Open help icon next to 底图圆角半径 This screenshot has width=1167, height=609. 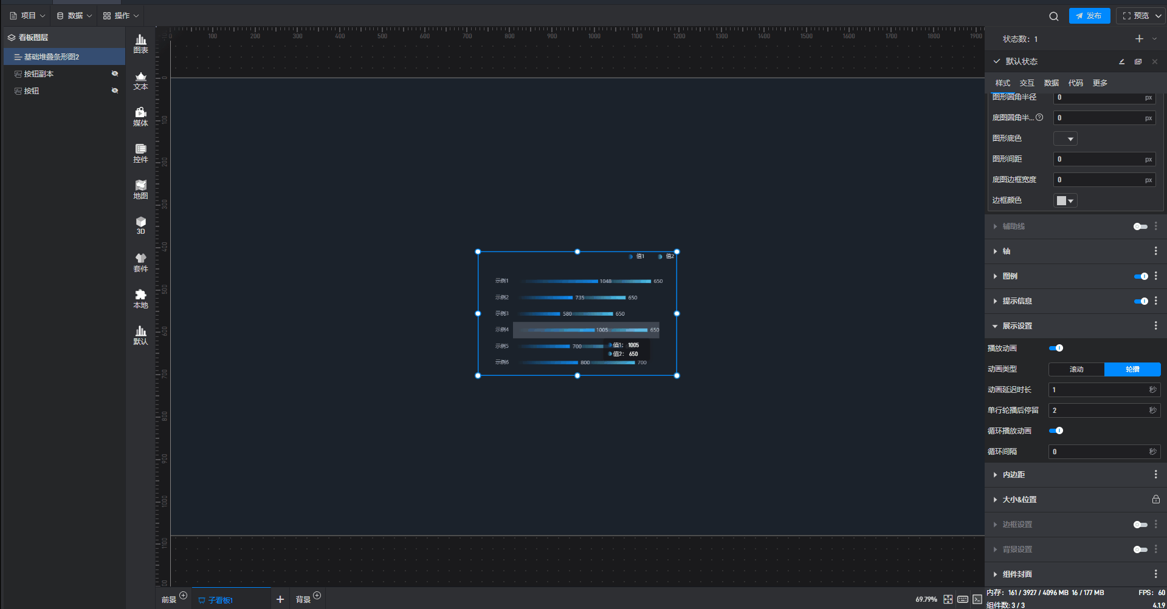(x=1039, y=118)
